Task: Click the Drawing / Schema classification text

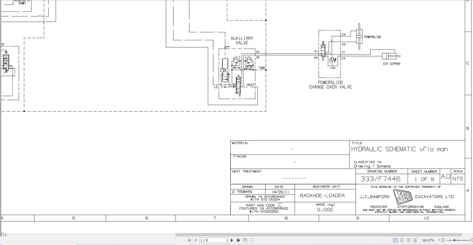Action: (x=372, y=166)
